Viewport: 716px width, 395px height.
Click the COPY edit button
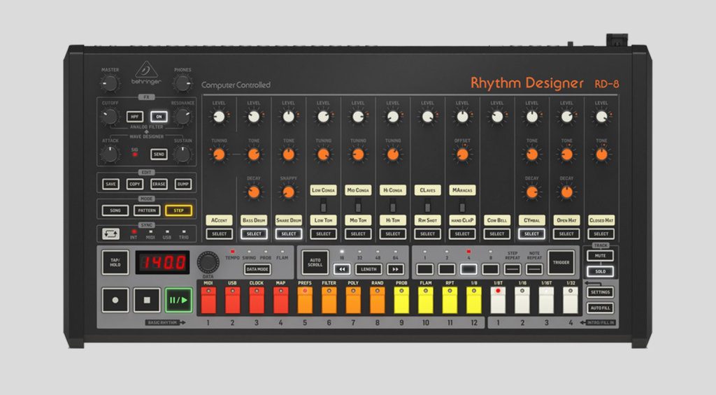coord(135,184)
